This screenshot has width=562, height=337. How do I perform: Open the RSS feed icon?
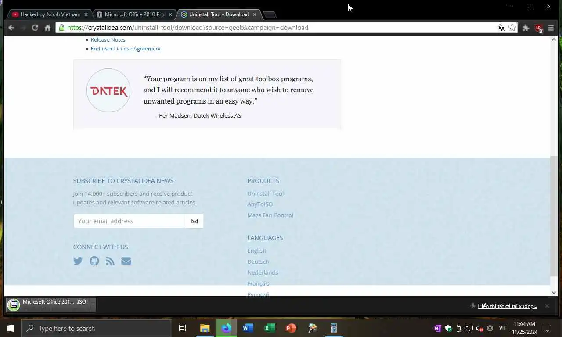point(110,261)
